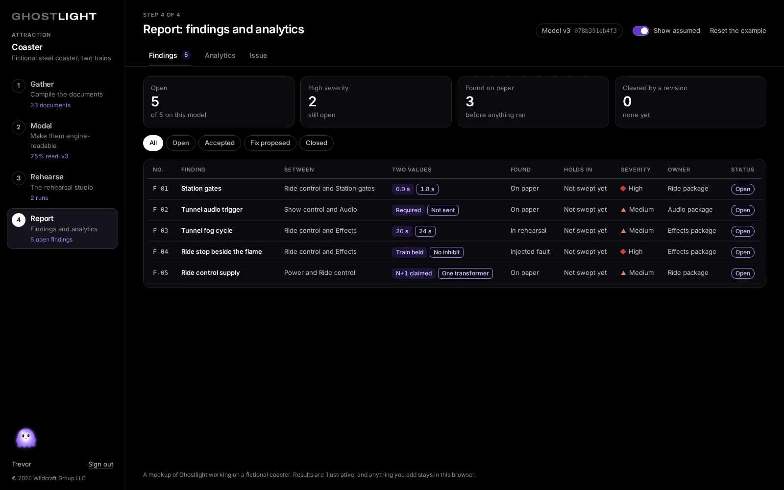Click Reset the example link
The image size is (784, 490).
tap(738, 31)
